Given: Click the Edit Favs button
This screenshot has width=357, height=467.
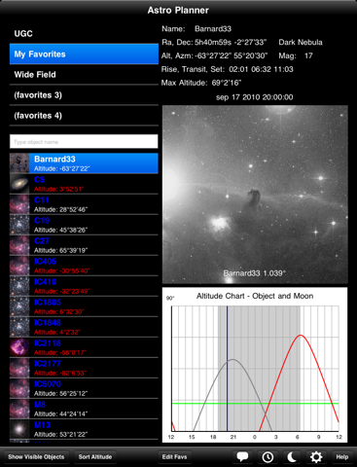Looking at the screenshot, I should pos(174,456).
